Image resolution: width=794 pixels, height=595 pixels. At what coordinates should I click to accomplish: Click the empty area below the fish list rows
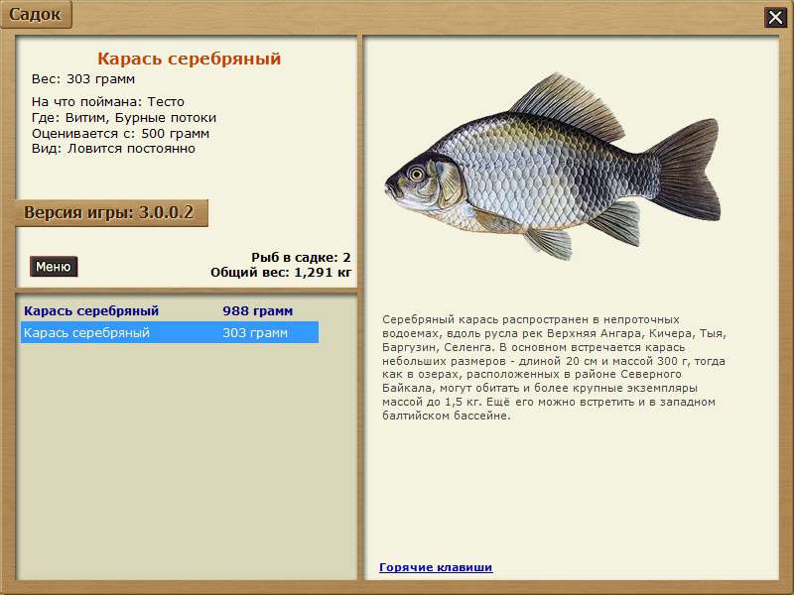coord(187,456)
